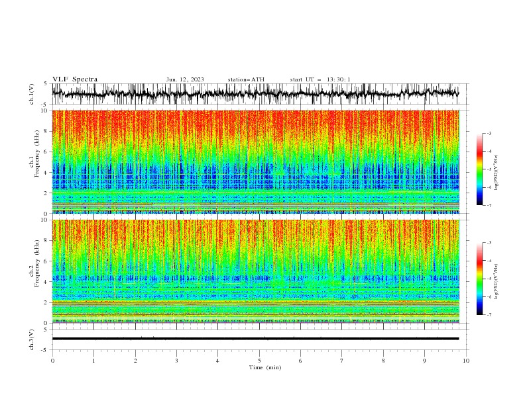This screenshot has width=525, height=405.
Task: Click ch.1 colorbar tick label "-3"
Action: [x=489, y=133]
